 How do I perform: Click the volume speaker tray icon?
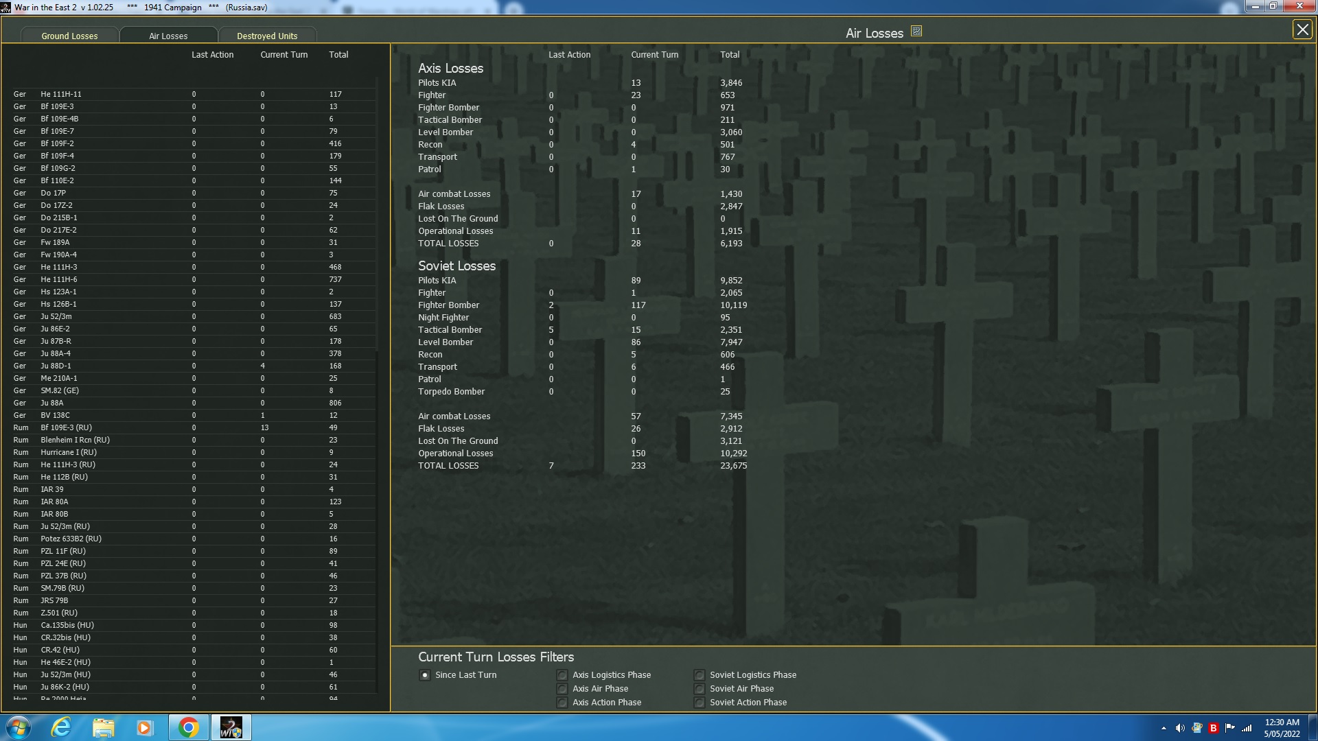point(1180,728)
